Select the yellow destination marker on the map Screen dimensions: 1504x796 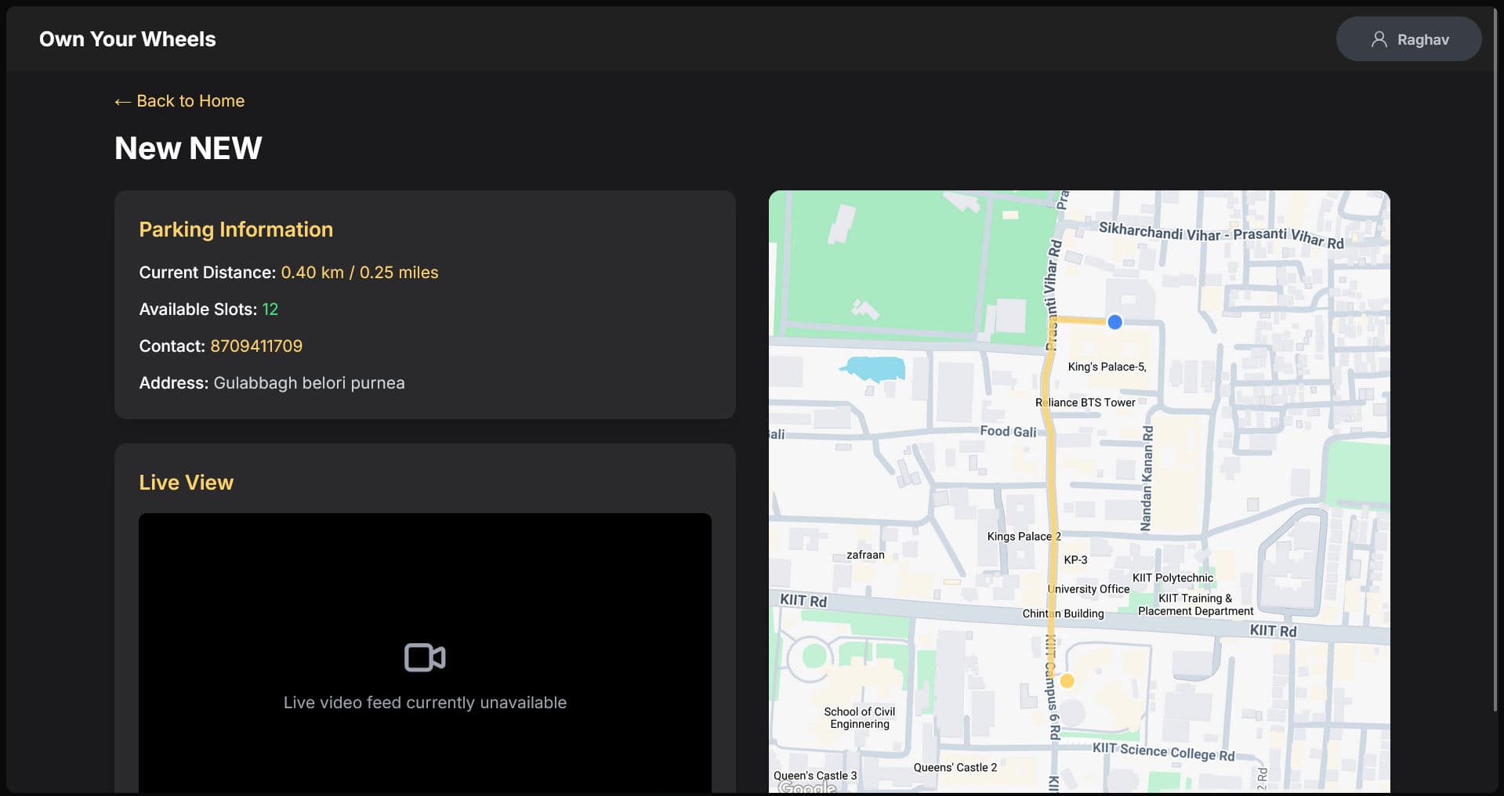click(1067, 681)
